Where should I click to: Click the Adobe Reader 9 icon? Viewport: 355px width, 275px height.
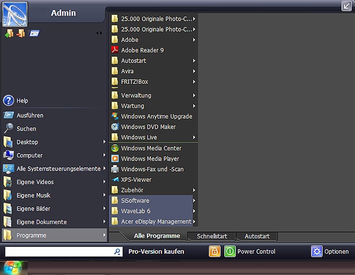[x=115, y=50]
